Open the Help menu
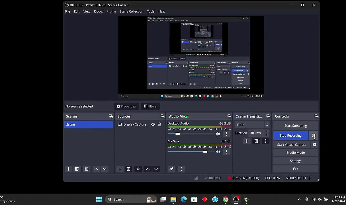Image resolution: width=346 pixels, height=205 pixels. click(162, 11)
